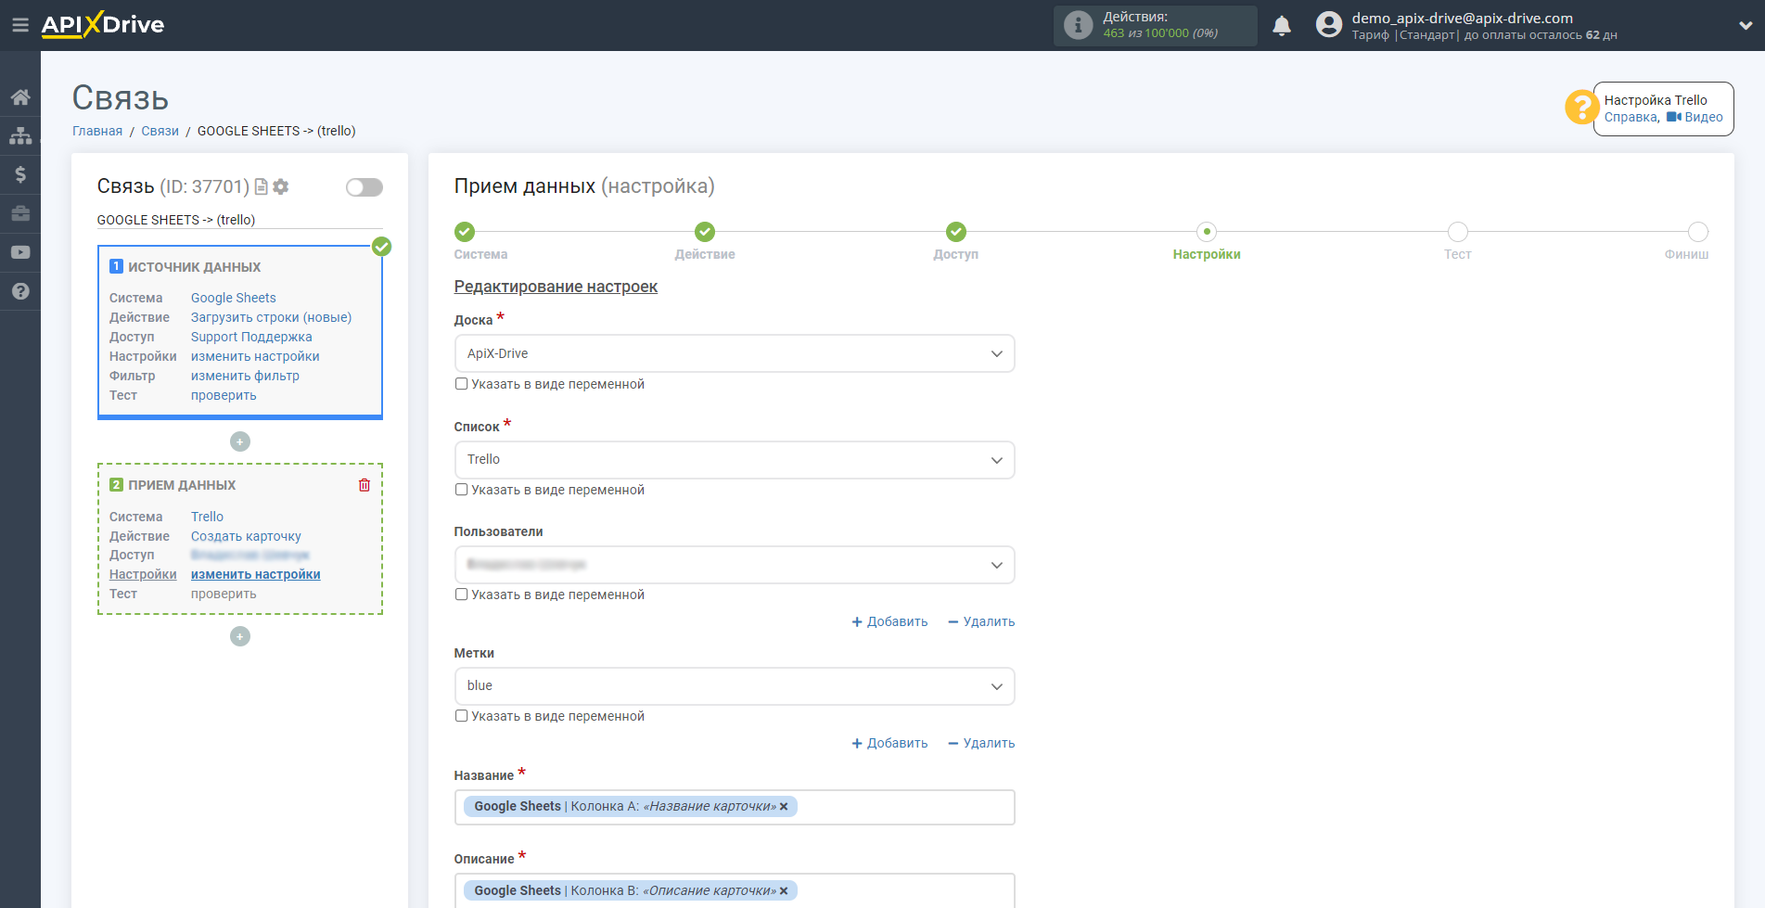Click inside the Название input field

735,807
